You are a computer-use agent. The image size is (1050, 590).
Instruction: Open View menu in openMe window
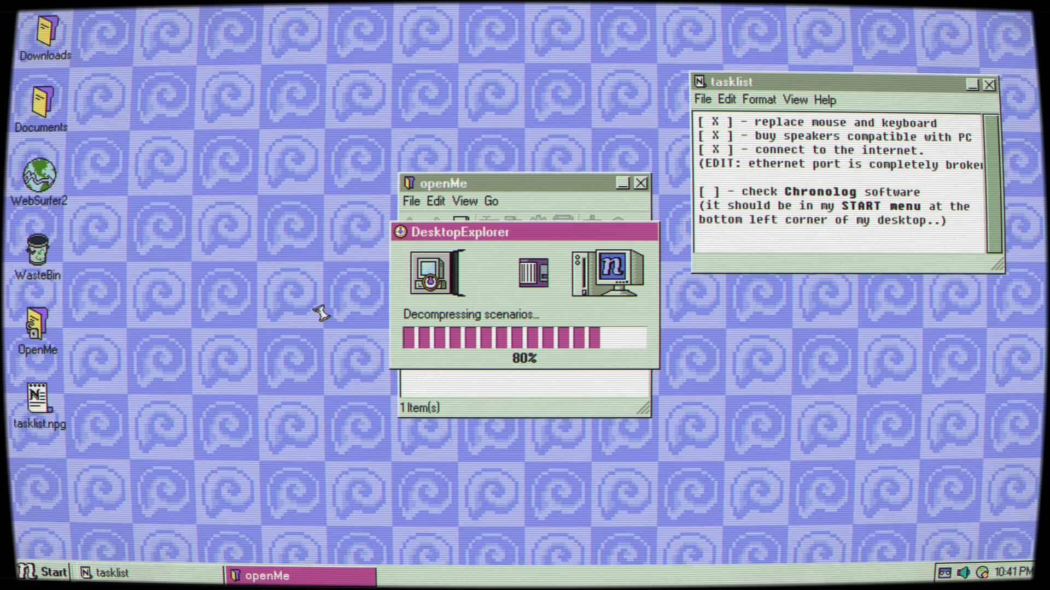pos(465,201)
